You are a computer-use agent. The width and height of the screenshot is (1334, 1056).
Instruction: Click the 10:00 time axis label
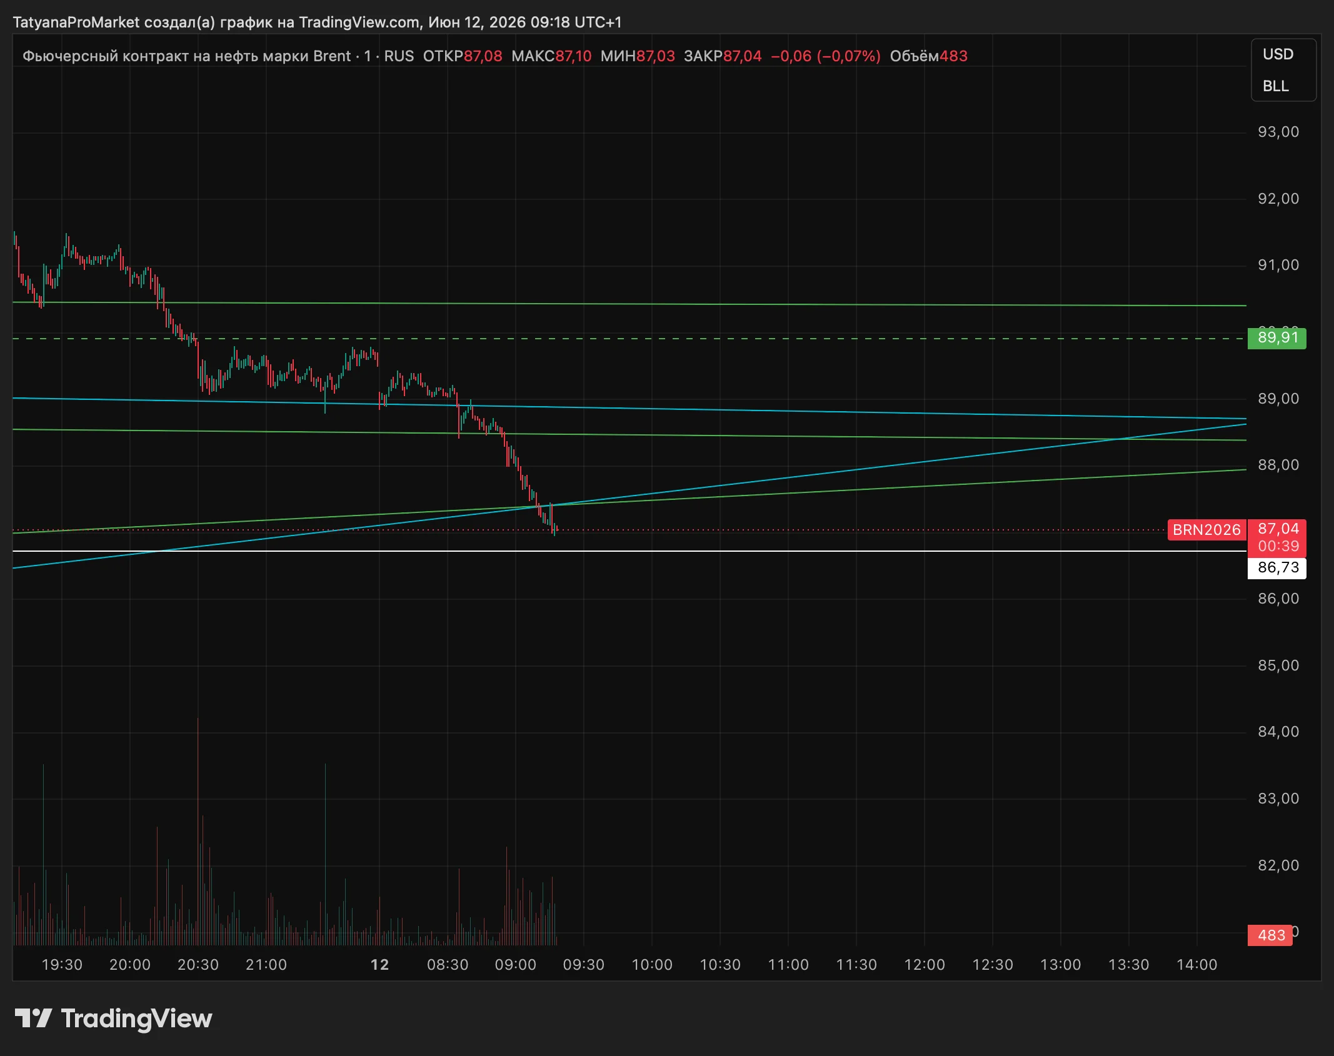click(x=652, y=965)
